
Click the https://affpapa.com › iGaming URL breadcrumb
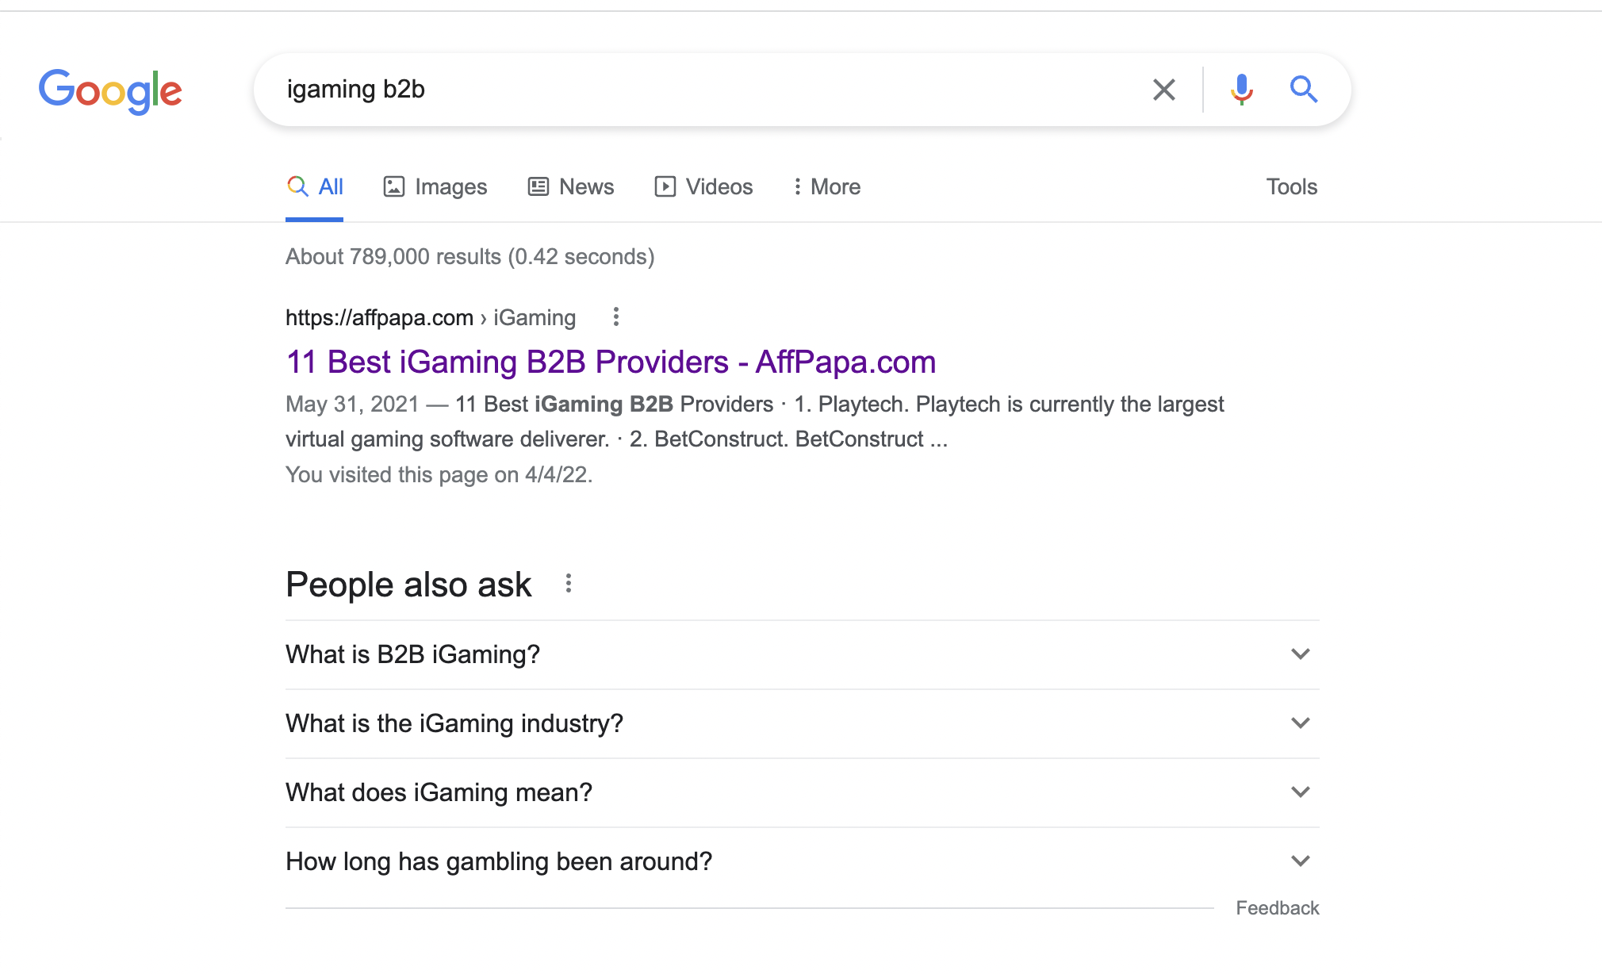pos(431,317)
